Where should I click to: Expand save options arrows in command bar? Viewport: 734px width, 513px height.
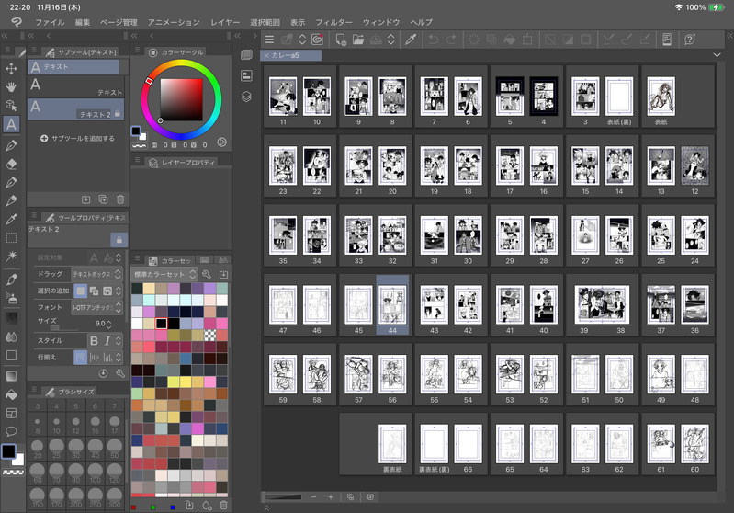390,40
